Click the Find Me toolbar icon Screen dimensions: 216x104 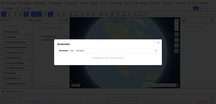coord(58,14)
